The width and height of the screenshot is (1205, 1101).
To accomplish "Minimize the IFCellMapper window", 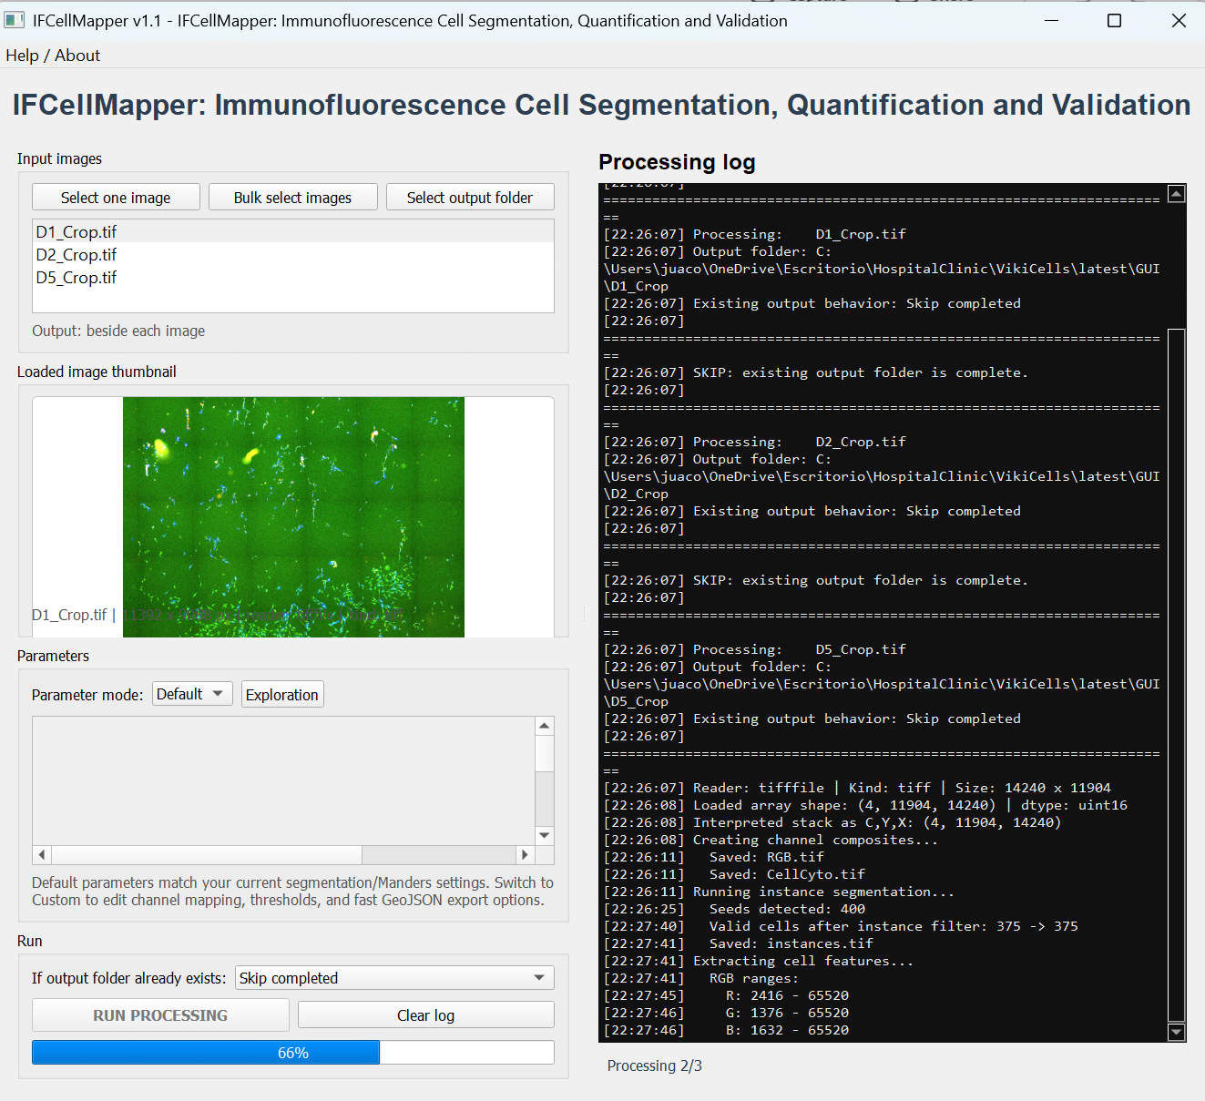I will tap(1051, 20).
